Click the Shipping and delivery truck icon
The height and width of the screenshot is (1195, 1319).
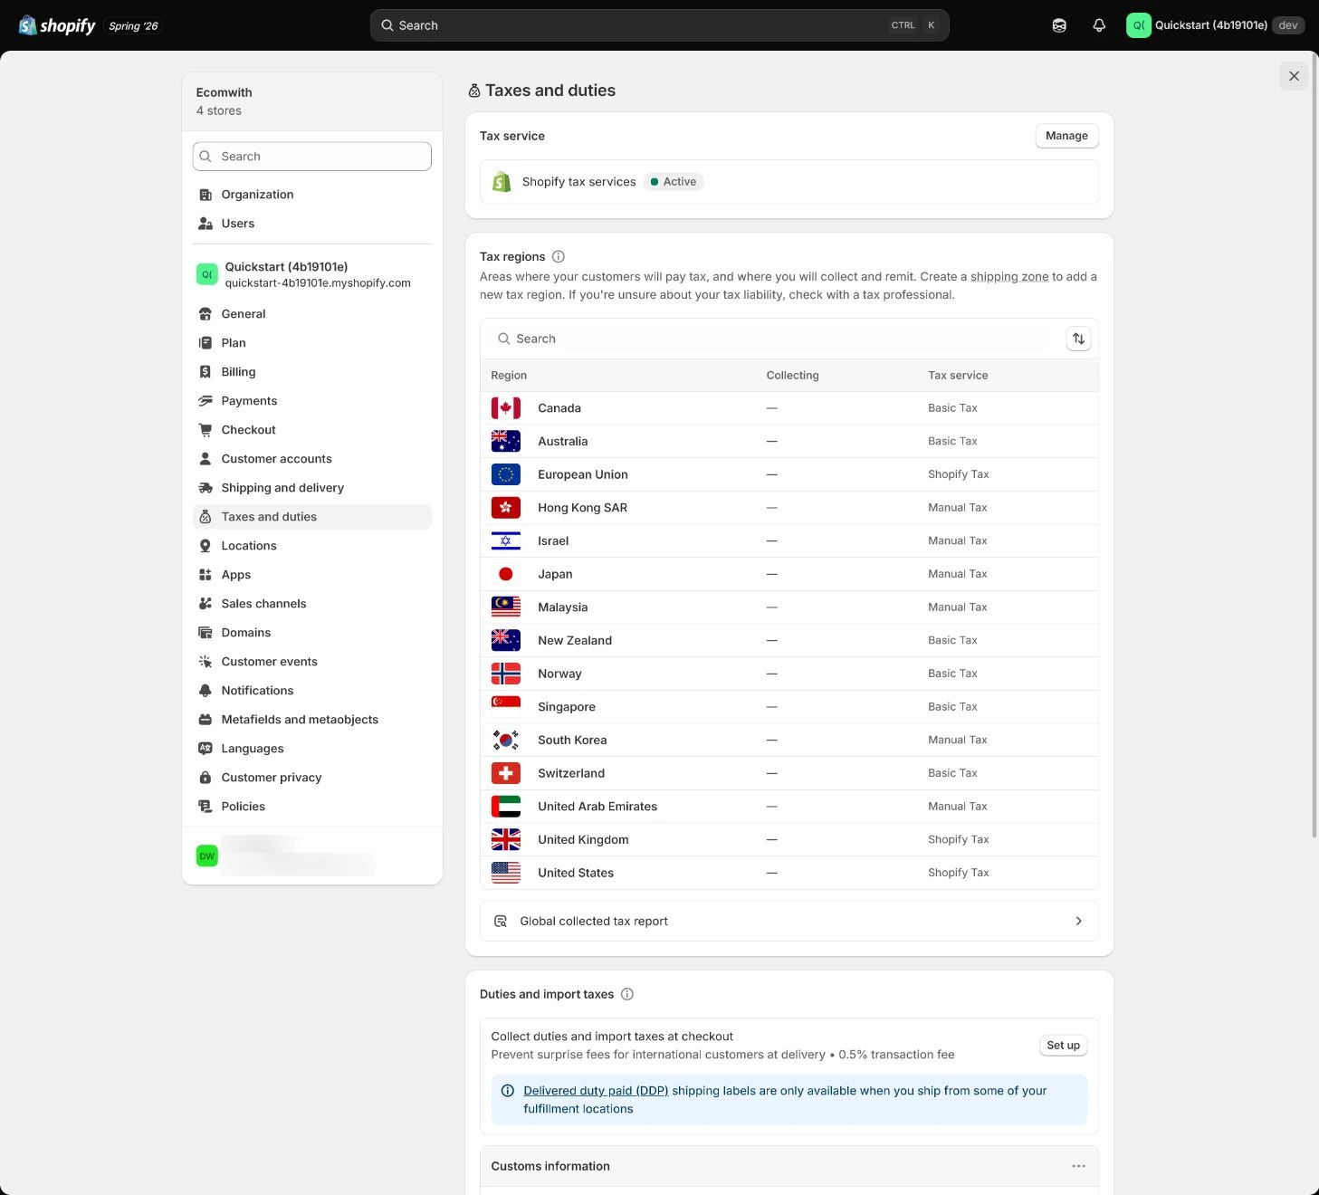pos(205,488)
